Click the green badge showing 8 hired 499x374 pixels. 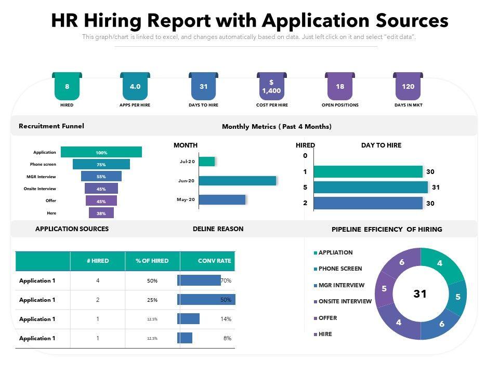coord(67,86)
